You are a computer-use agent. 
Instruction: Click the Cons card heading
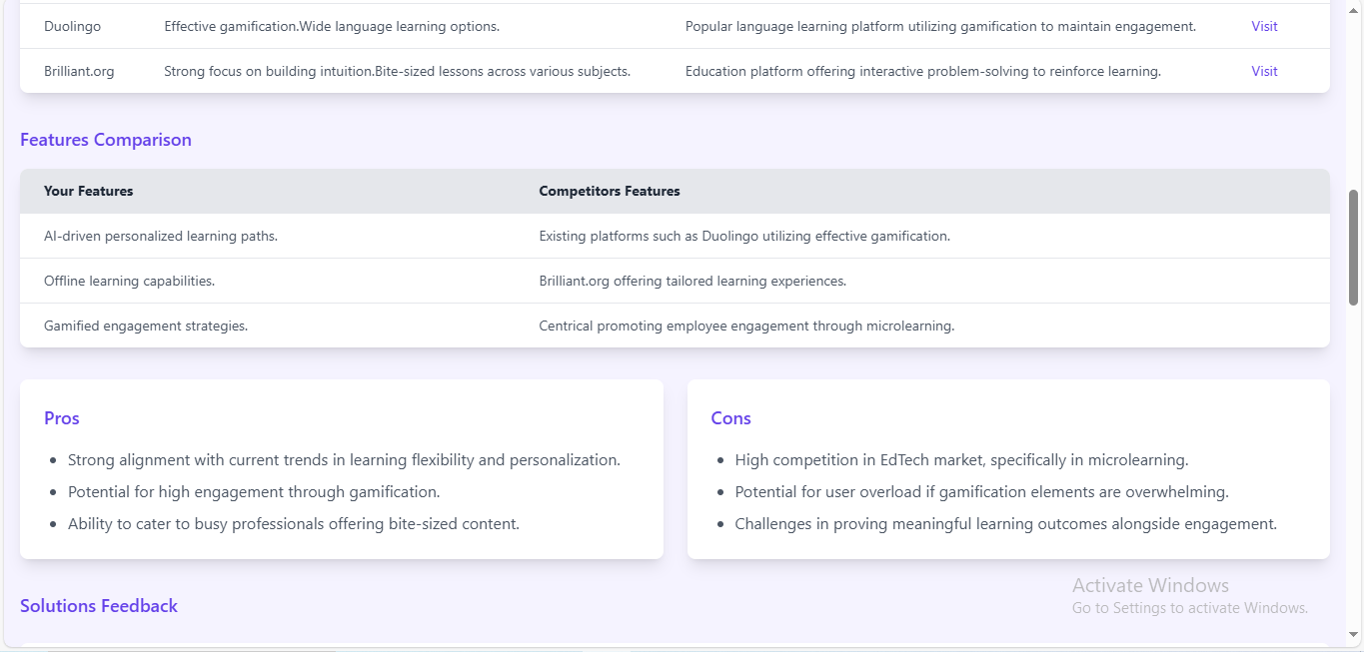point(730,418)
